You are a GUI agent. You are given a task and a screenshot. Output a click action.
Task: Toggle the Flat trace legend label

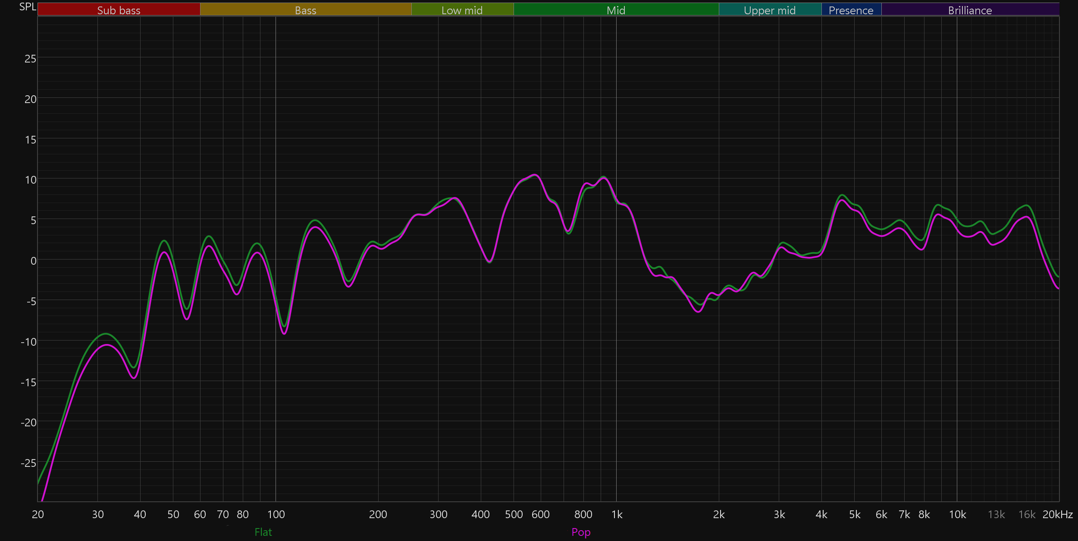[263, 532]
